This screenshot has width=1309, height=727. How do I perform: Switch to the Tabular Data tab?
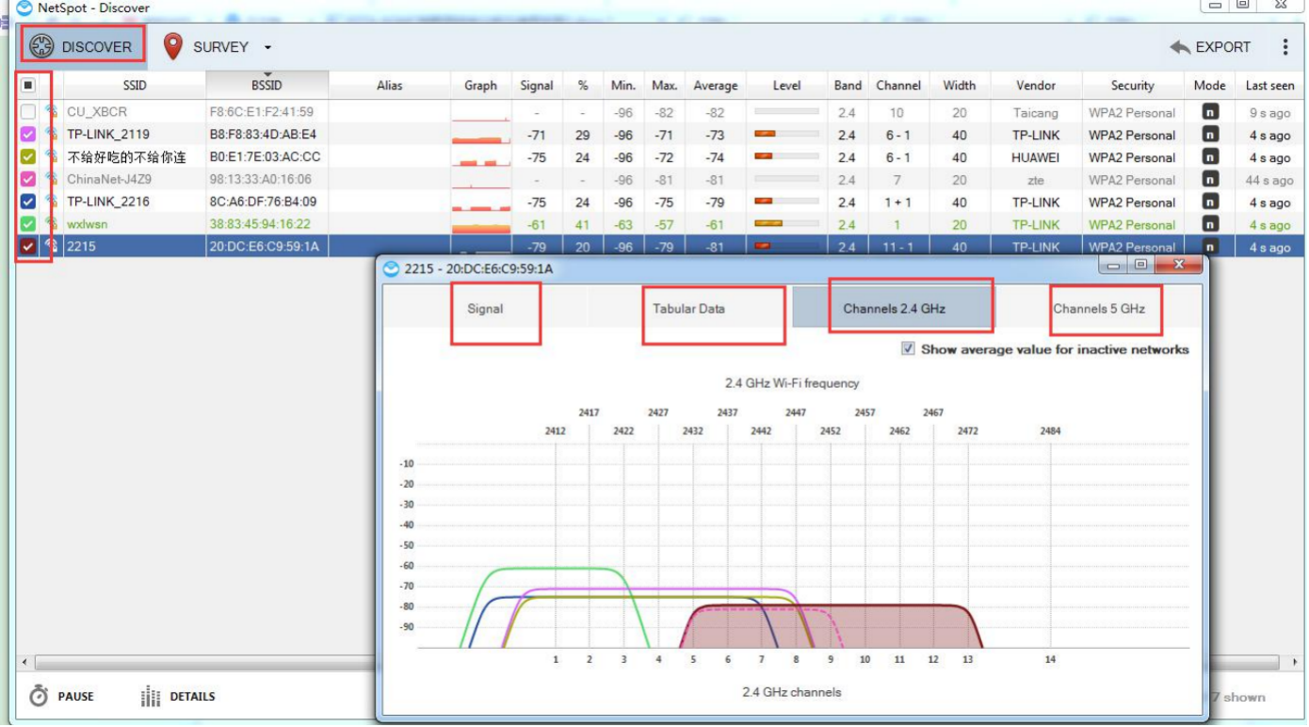[688, 309]
